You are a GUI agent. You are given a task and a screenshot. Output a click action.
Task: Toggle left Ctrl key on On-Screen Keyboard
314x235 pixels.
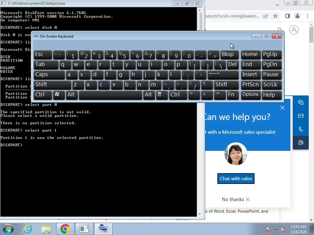pyautogui.click(x=43, y=95)
